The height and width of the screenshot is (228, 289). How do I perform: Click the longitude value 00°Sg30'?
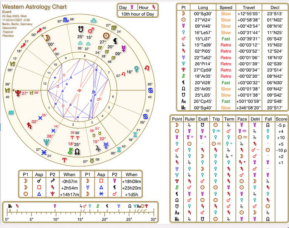pos(203,14)
